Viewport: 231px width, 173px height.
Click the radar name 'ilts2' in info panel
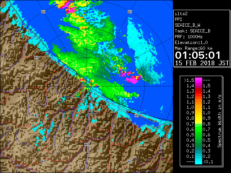pyautogui.click(x=181, y=14)
